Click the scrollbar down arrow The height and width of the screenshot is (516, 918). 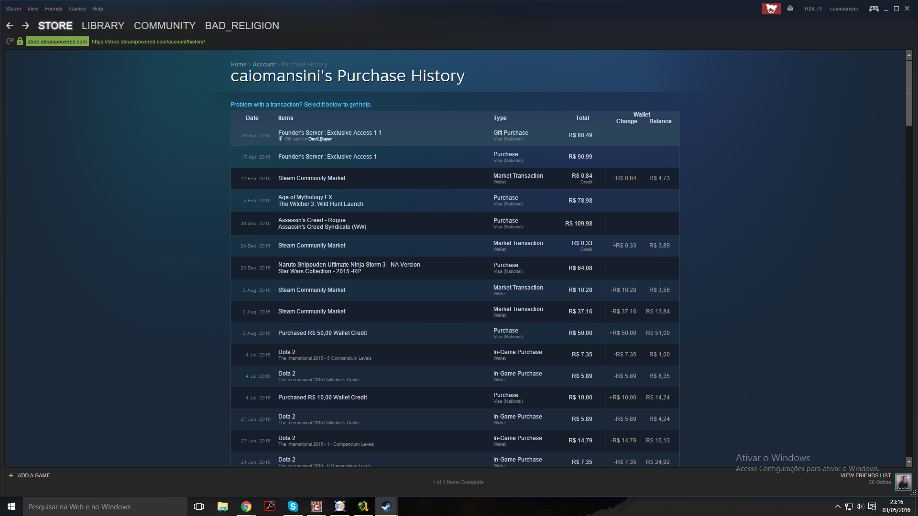(909, 462)
